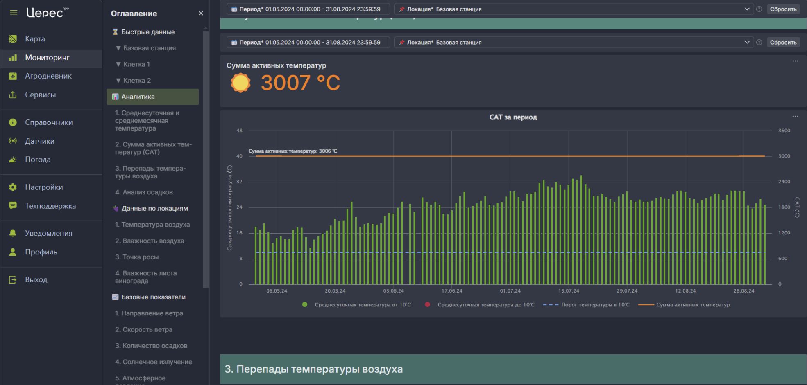
Task: Expand Клетка 2 in the table of contents
Action: point(133,81)
